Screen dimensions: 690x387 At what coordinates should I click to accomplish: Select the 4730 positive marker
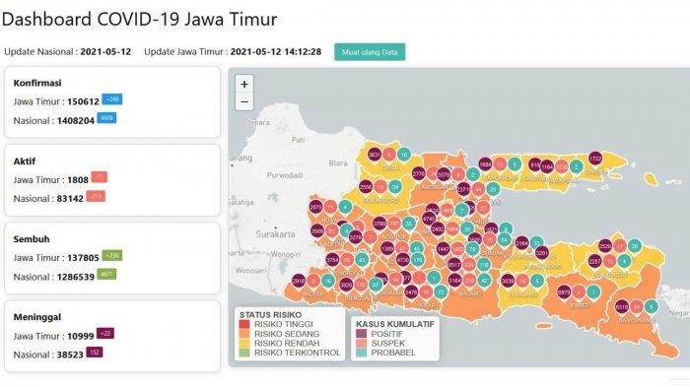402,260
